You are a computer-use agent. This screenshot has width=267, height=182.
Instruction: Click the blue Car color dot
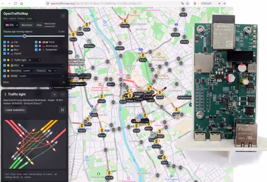(x=8, y=42)
